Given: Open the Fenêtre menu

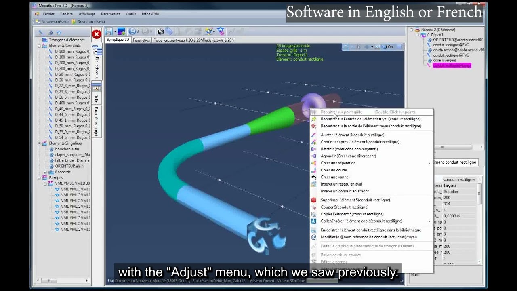Looking at the screenshot, I should 66,14.
